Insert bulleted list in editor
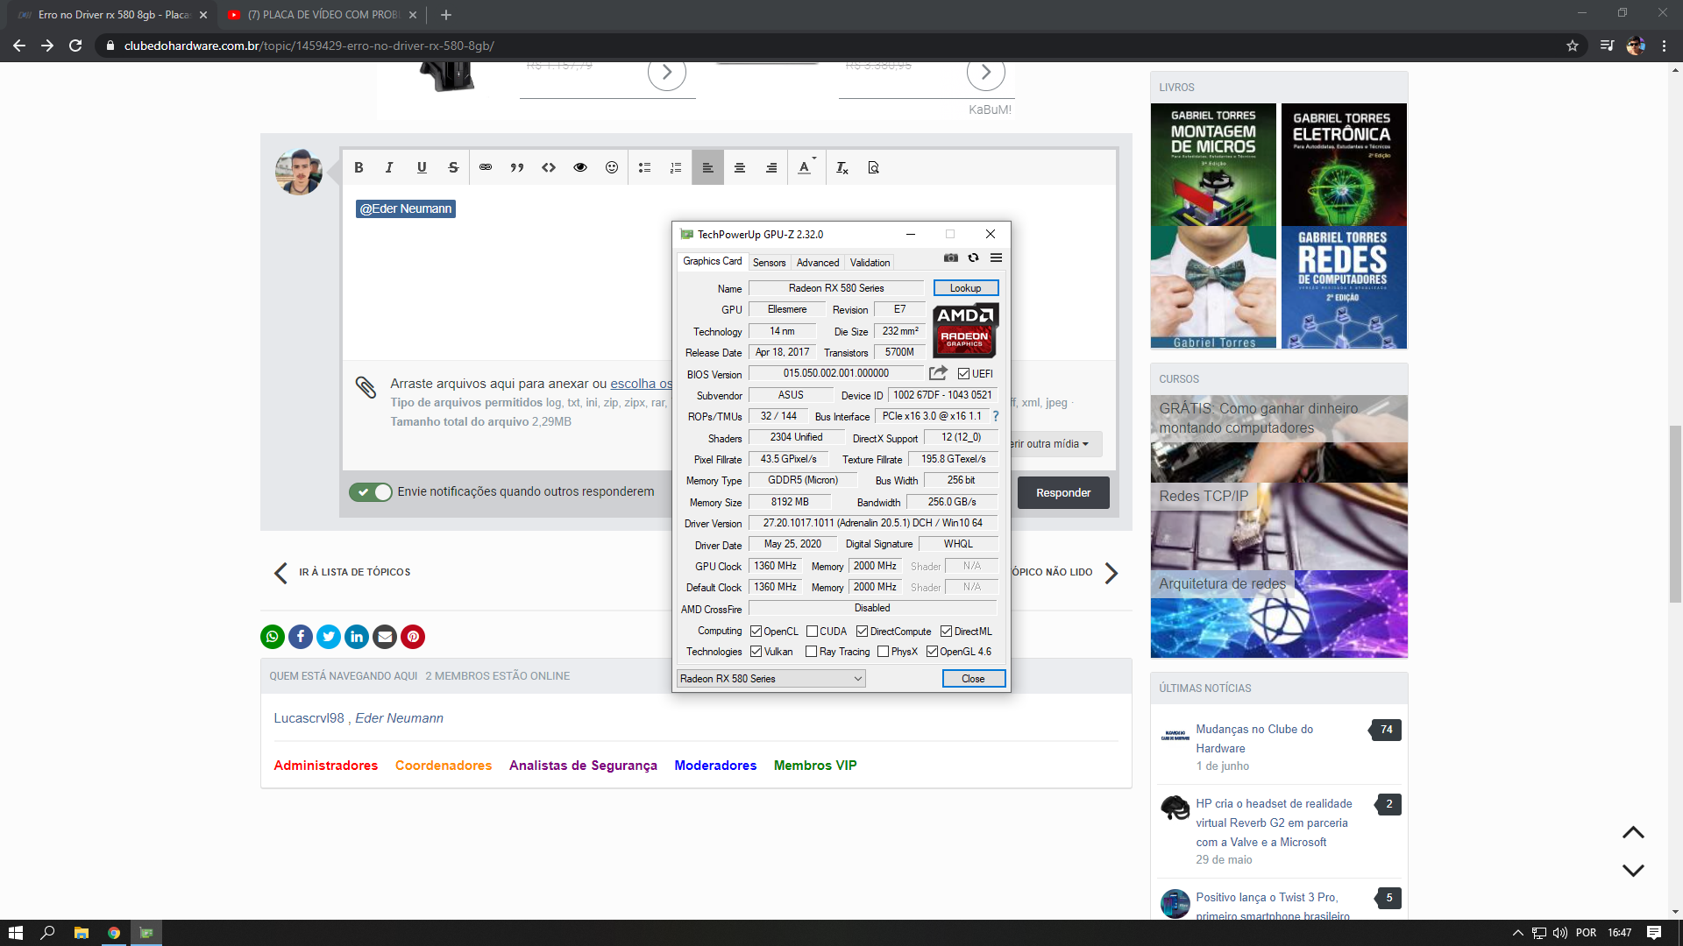 [x=644, y=167]
